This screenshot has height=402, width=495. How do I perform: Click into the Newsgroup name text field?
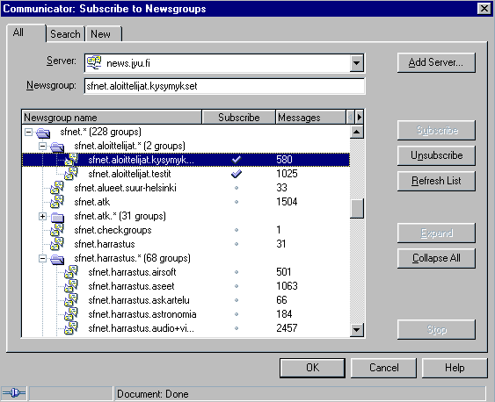tap(224, 86)
